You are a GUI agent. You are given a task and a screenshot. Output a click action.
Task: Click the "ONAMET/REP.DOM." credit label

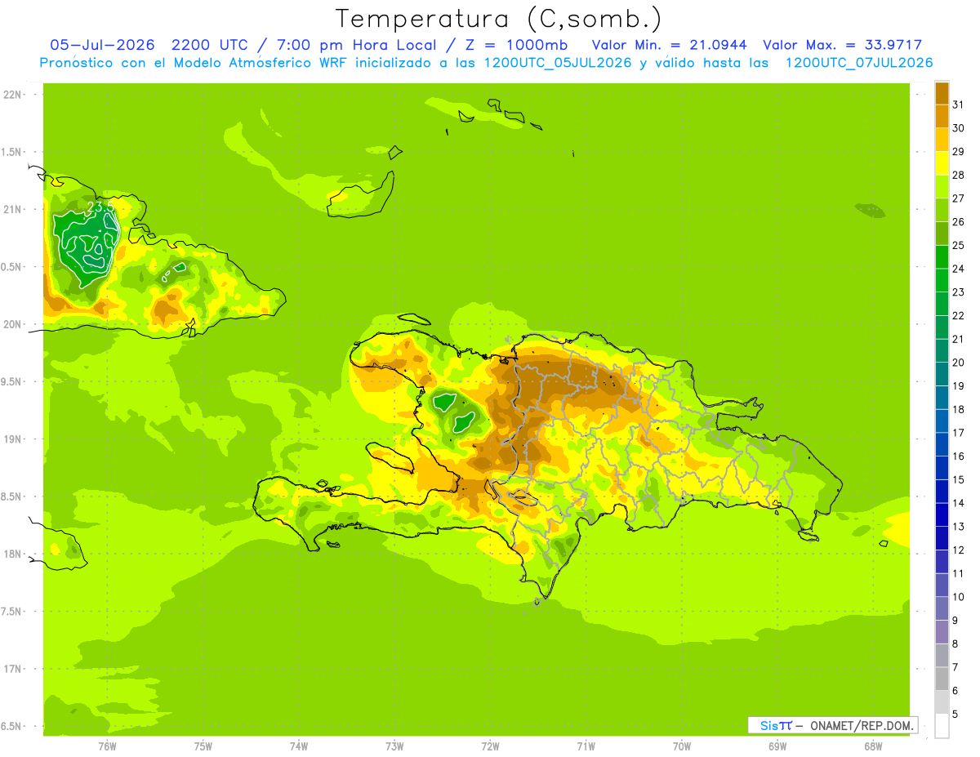click(x=862, y=725)
